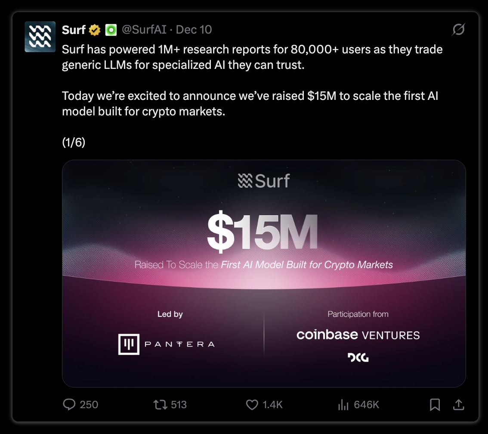
Task: Click the 1.4K likes count
Action: point(273,404)
